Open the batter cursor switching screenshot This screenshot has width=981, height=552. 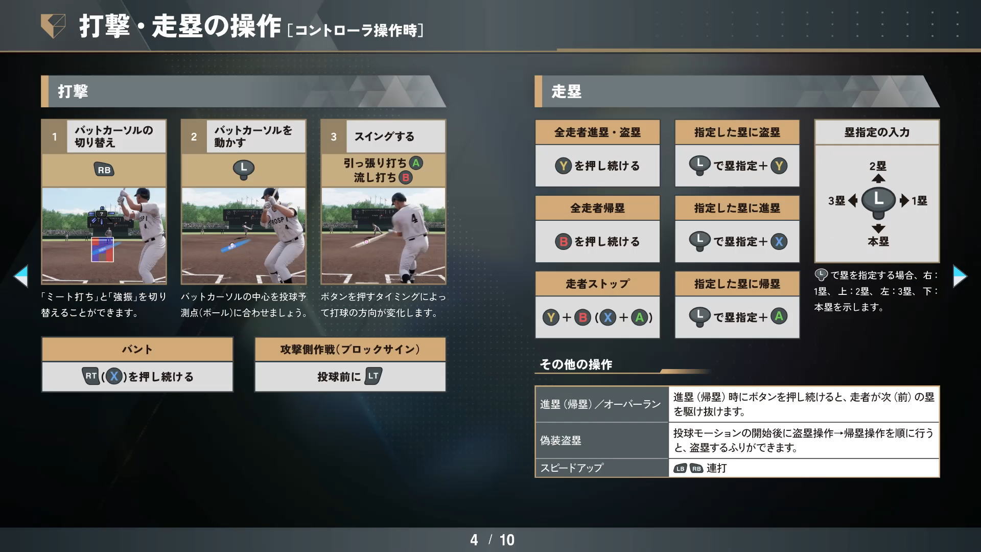104,236
